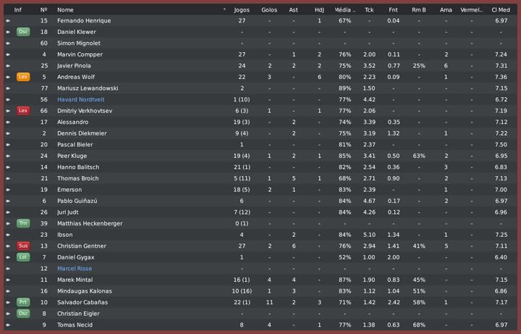
Task: Click the Dsc status badge for Daniel Klewer
Action: point(23,32)
